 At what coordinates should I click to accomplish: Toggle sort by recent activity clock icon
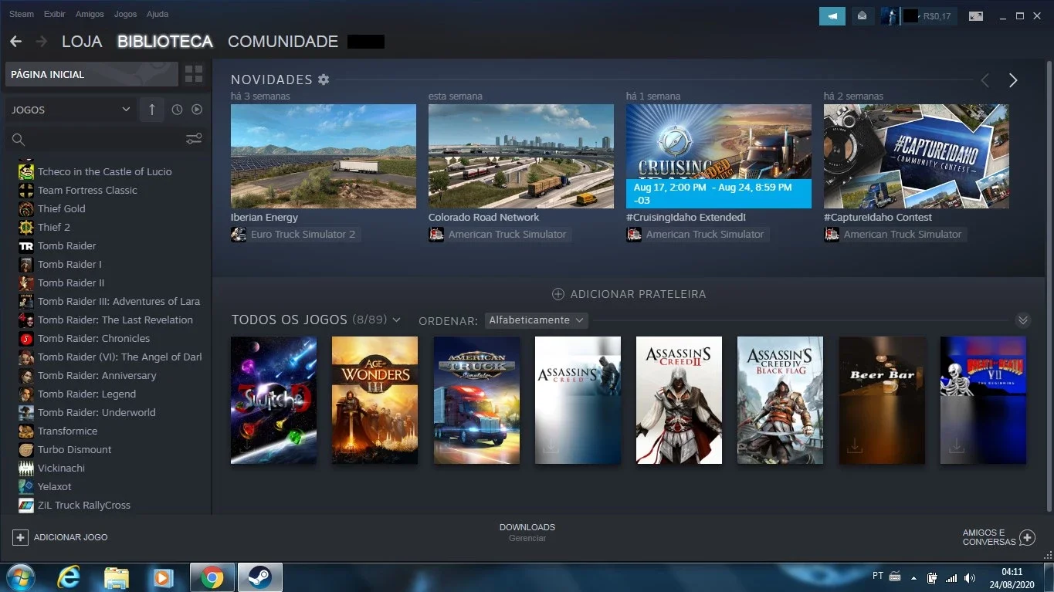click(177, 110)
